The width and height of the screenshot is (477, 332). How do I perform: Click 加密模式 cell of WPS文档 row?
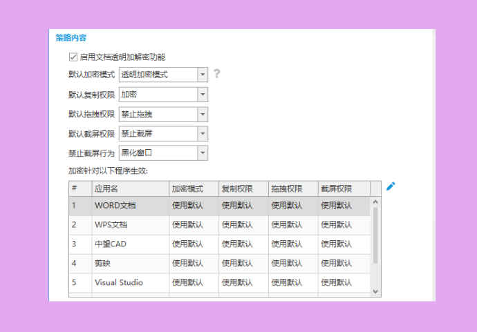194,225
